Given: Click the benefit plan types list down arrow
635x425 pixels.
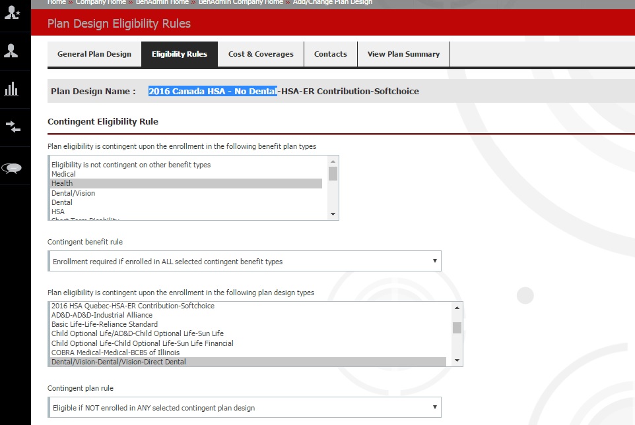Looking at the screenshot, I should pos(333,214).
